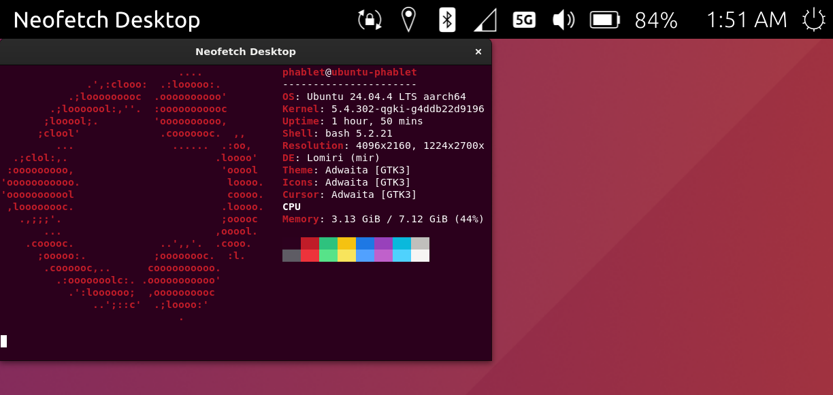Screen dimensions: 833x395
Task: Click the CPU label
Action: [x=291, y=207]
